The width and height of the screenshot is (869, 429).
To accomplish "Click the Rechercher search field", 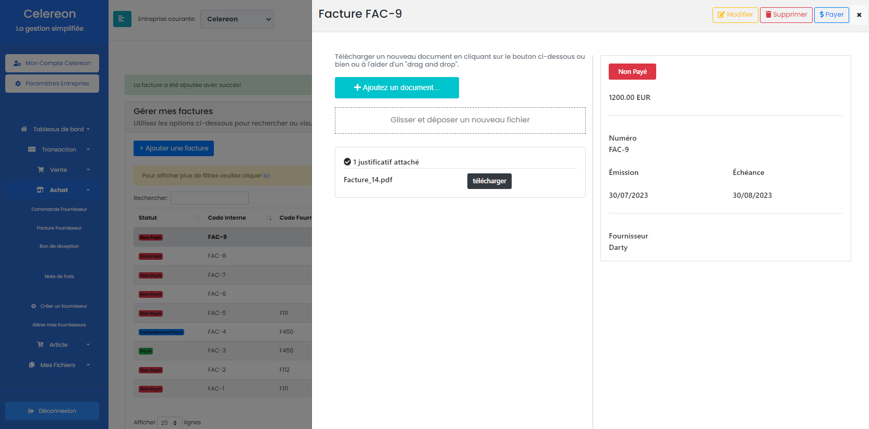I will coord(209,198).
